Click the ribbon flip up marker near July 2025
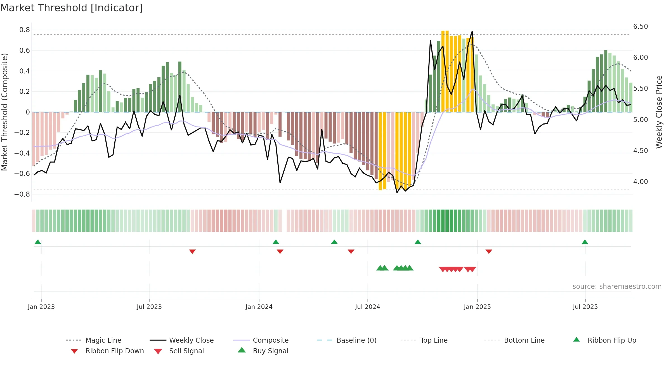 (585, 242)
